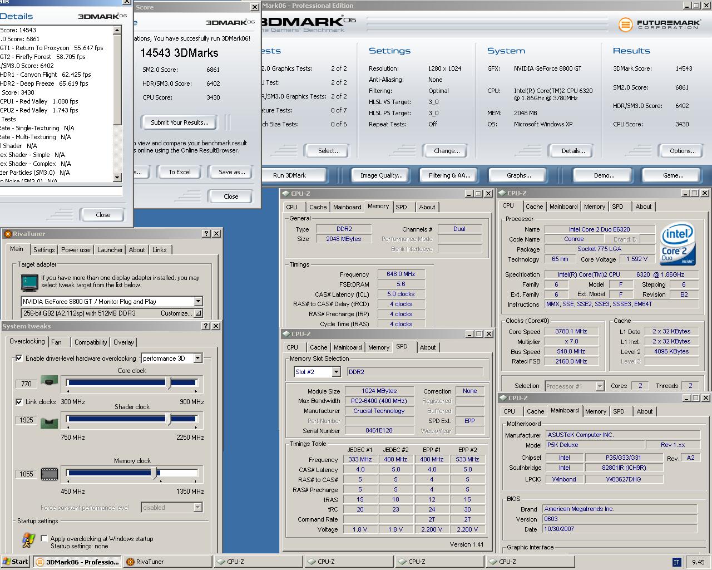Open the Customize arrow button beside adapter info
This screenshot has width=712, height=570.
pos(198,313)
